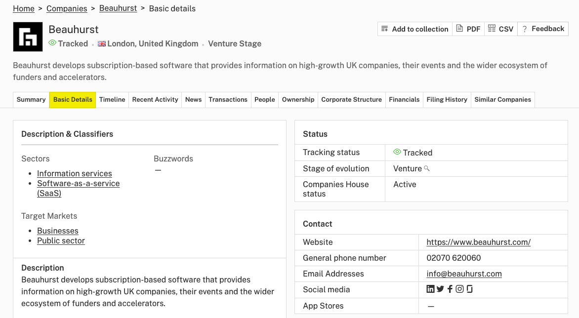Open the last social media icon after Instagram

[469, 289]
